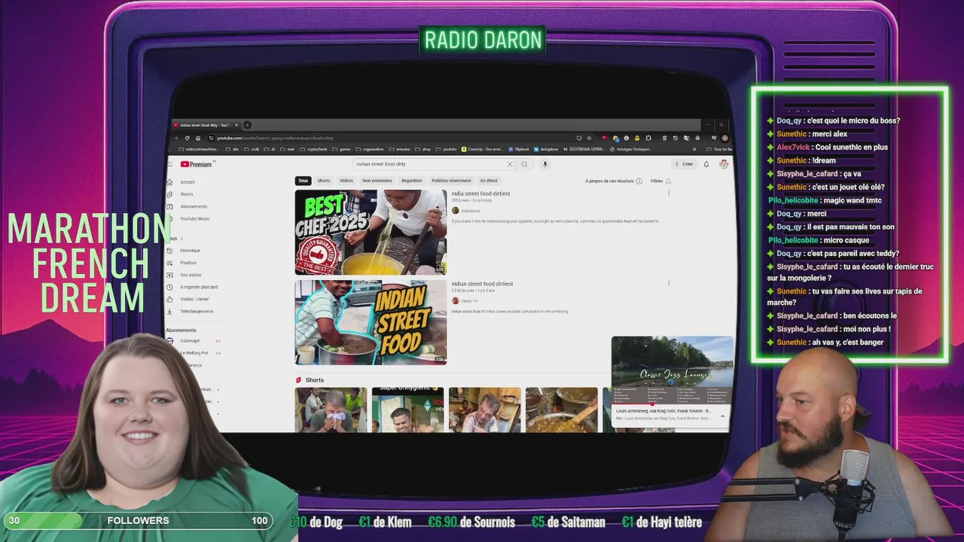Expand the miniplayer with the chevron

[722, 416]
